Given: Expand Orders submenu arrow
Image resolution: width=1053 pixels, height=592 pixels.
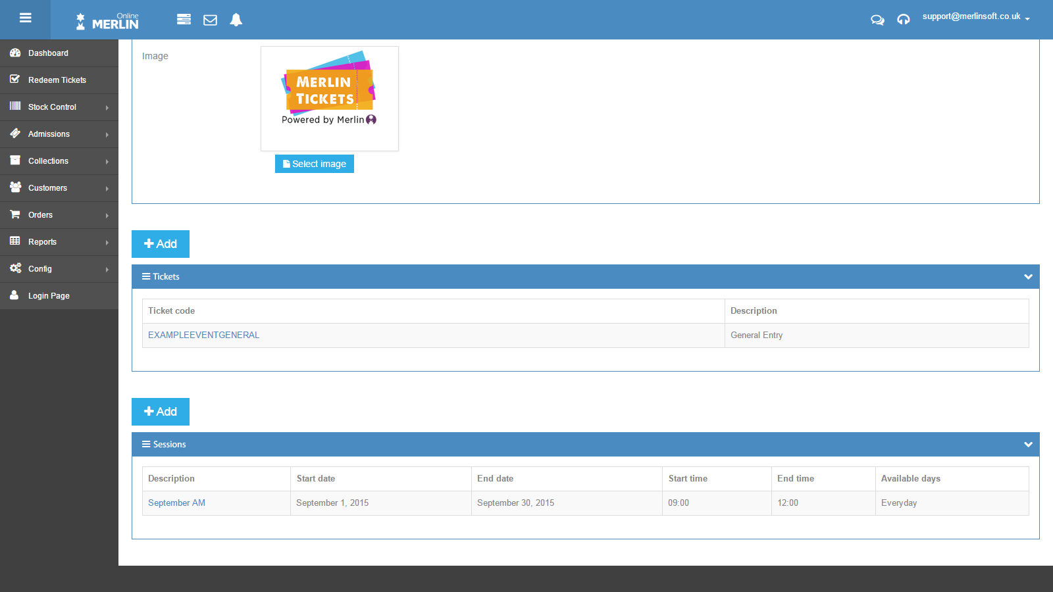Looking at the screenshot, I should pos(107,215).
